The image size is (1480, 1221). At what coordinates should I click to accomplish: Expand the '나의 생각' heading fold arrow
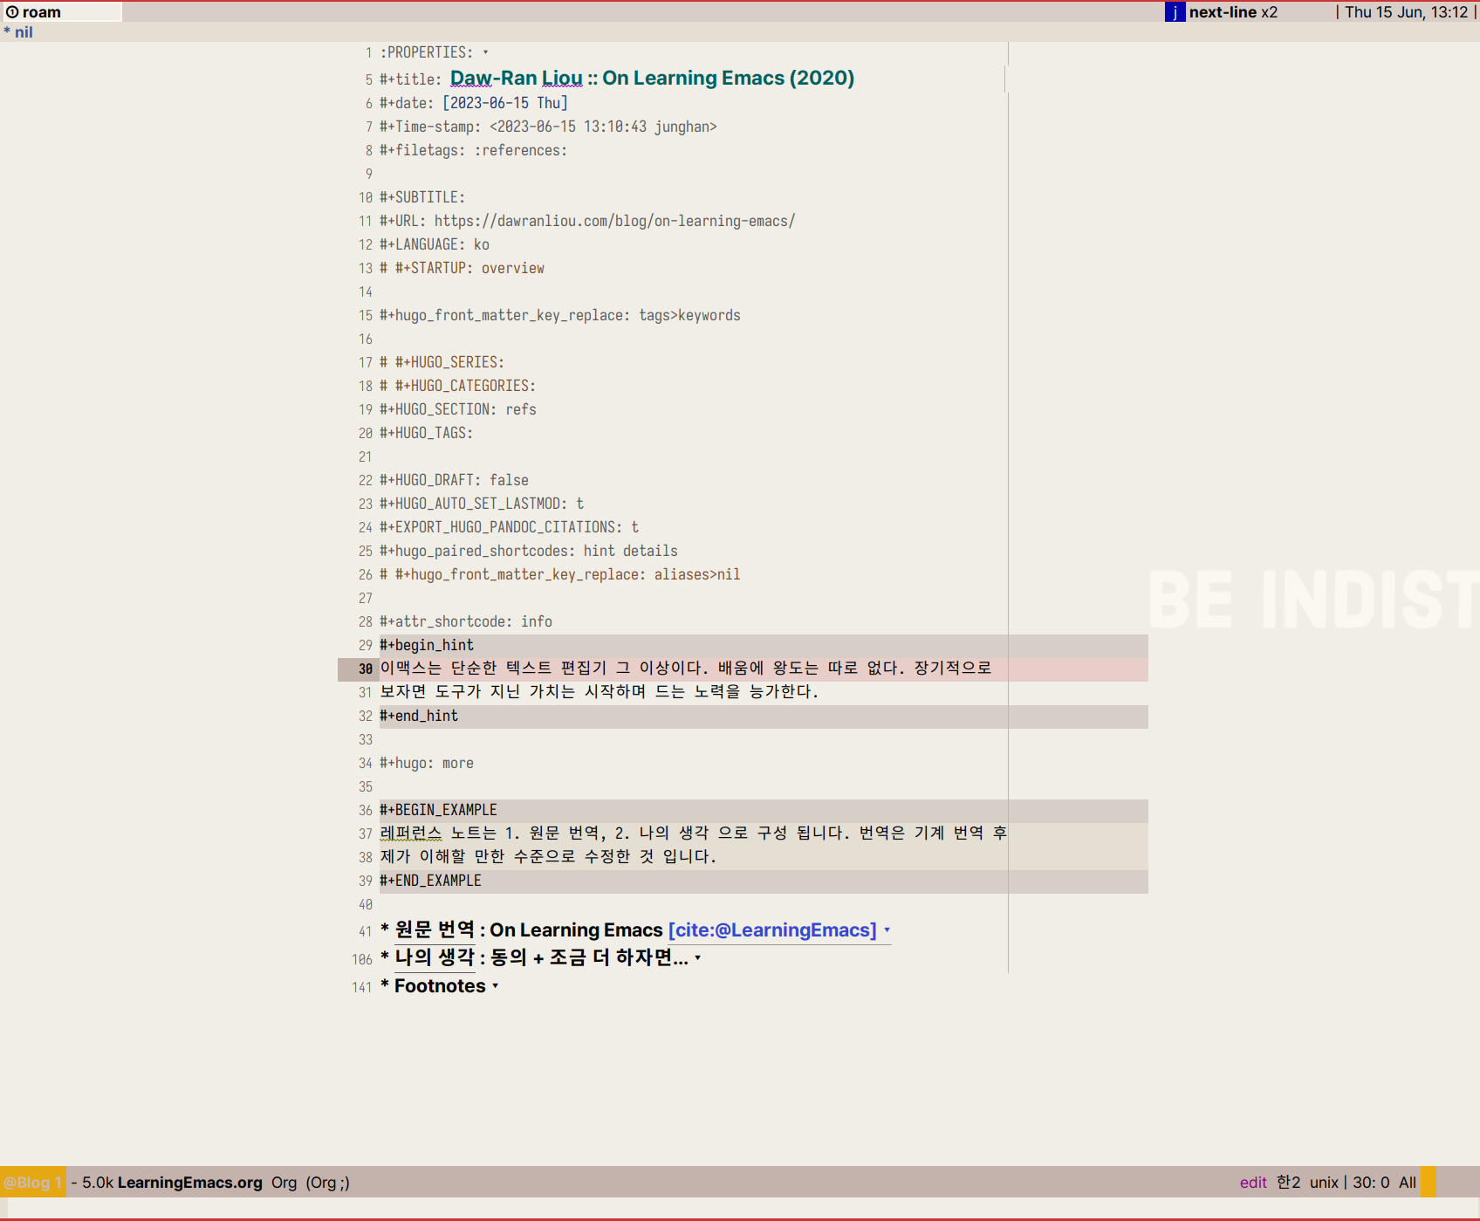[698, 958]
